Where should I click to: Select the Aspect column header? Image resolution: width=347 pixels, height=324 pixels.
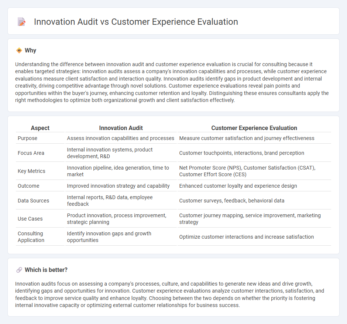pyautogui.click(x=40, y=128)
